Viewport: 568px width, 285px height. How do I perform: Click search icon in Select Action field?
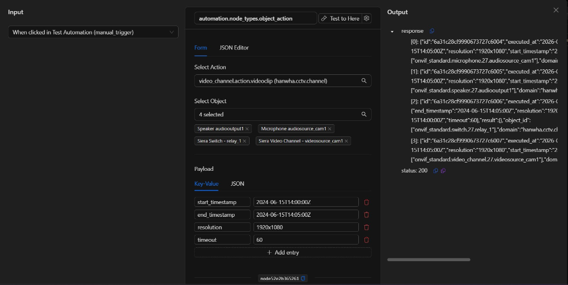pos(364,81)
